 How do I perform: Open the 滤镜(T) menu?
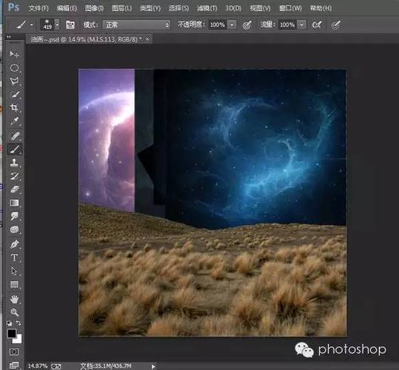(207, 8)
